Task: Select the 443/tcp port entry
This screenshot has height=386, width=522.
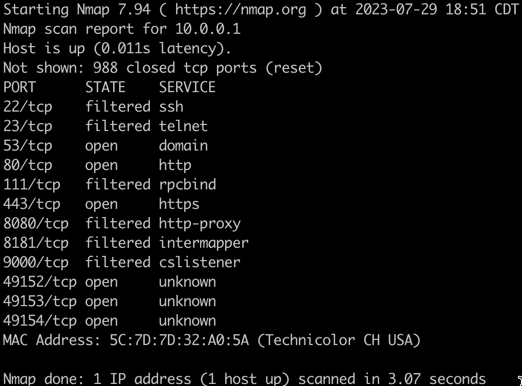Action: coord(32,204)
